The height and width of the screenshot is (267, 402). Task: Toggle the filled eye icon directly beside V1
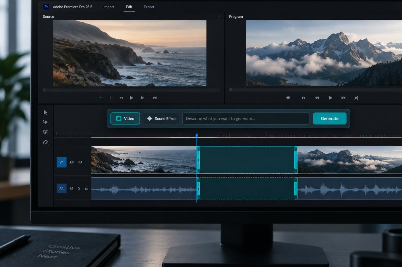72,162
